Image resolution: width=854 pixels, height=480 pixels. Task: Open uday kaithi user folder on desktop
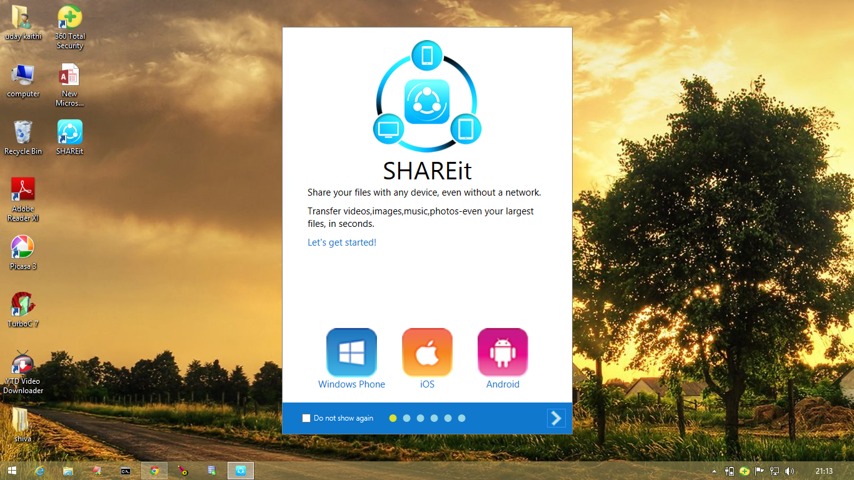click(x=23, y=23)
